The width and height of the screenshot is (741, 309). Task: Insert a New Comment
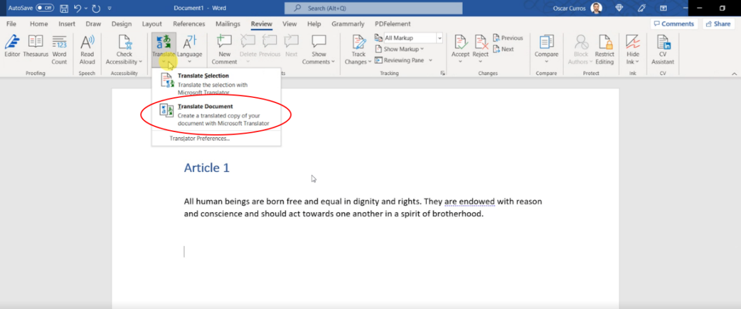click(224, 49)
